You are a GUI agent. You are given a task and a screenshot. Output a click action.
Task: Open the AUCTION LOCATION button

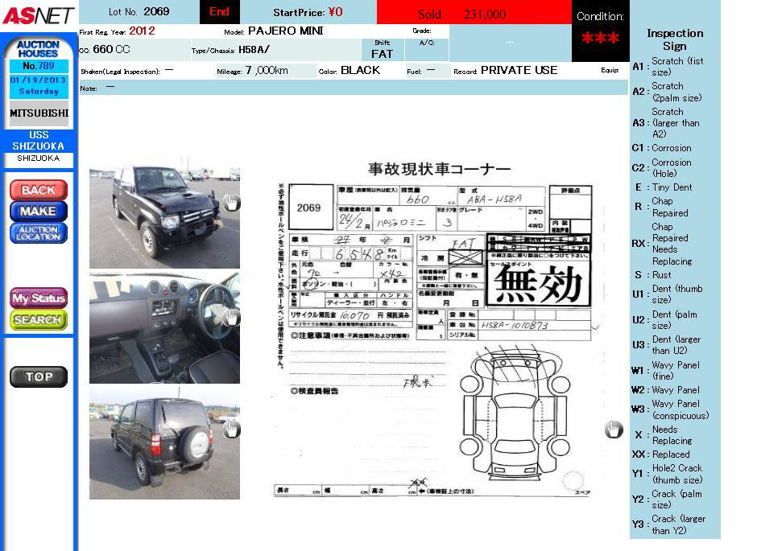tap(38, 233)
